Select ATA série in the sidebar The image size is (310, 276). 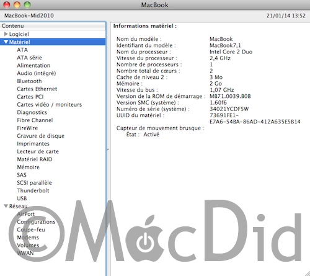[x=29, y=58]
